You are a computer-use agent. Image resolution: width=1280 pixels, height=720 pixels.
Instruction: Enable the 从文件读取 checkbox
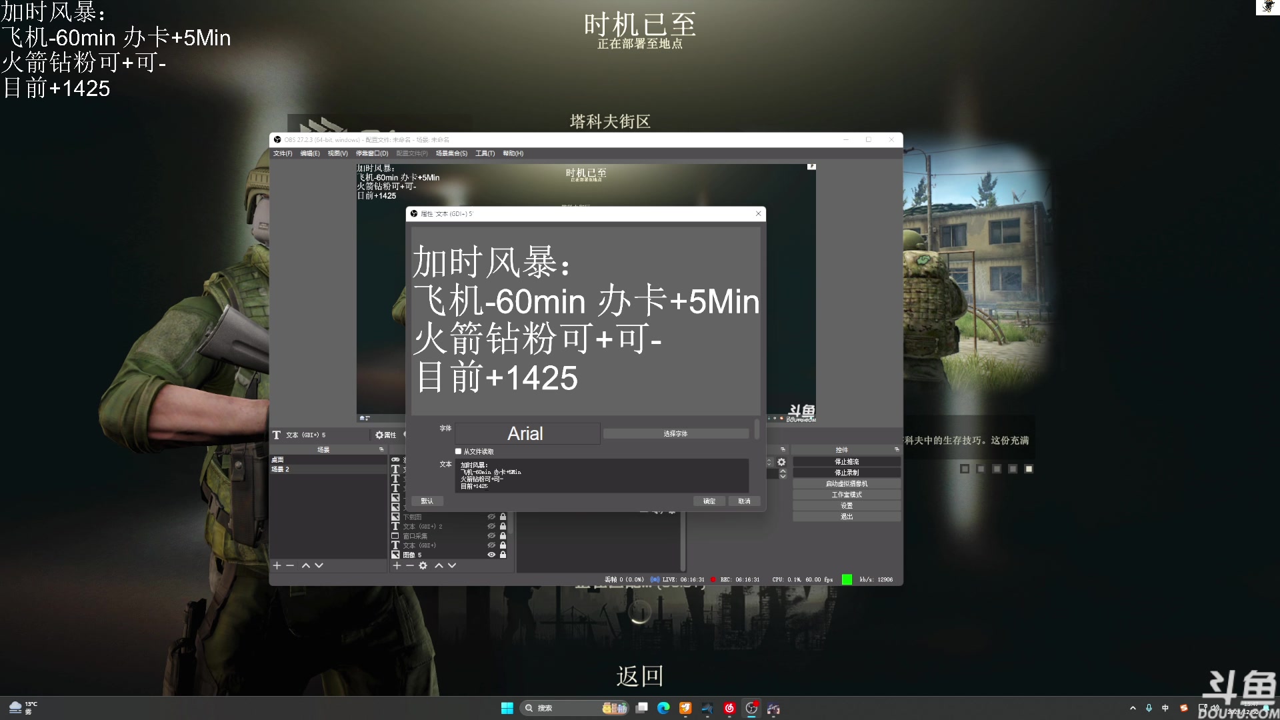[458, 451]
